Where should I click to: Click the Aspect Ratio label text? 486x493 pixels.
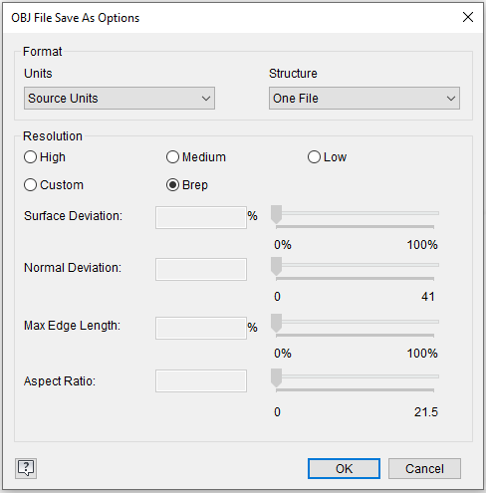coord(60,381)
